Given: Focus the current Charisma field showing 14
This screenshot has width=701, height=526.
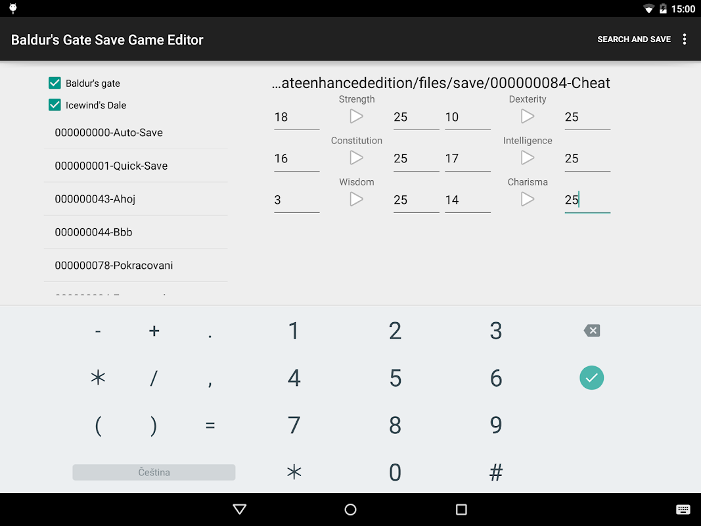Looking at the screenshot, I should coord(468,200).
